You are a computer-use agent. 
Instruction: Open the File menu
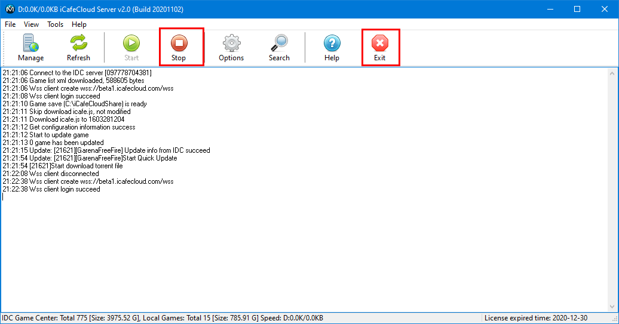tap(10, 24)
